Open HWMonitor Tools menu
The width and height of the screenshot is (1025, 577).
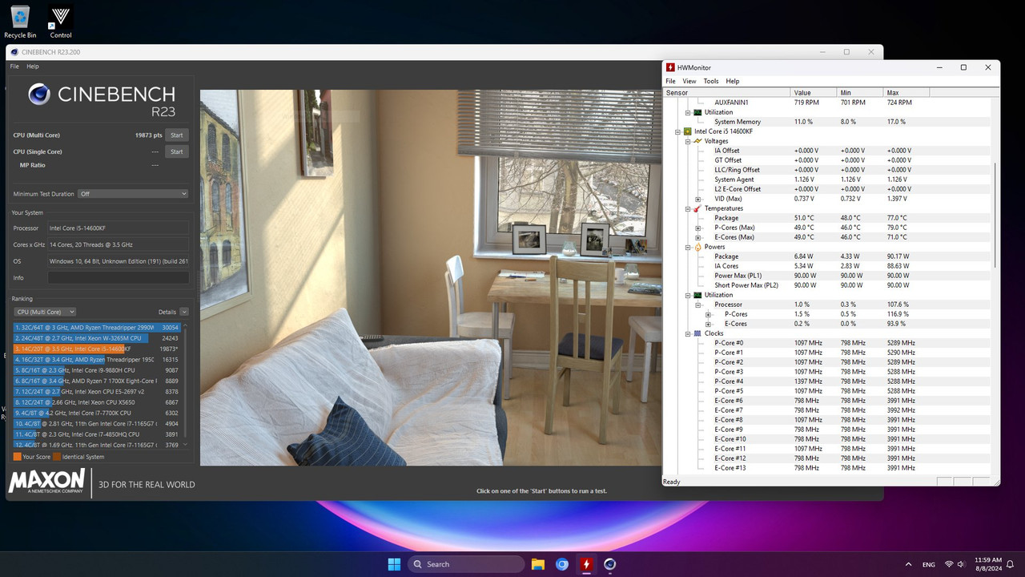(x=711, y=81)
